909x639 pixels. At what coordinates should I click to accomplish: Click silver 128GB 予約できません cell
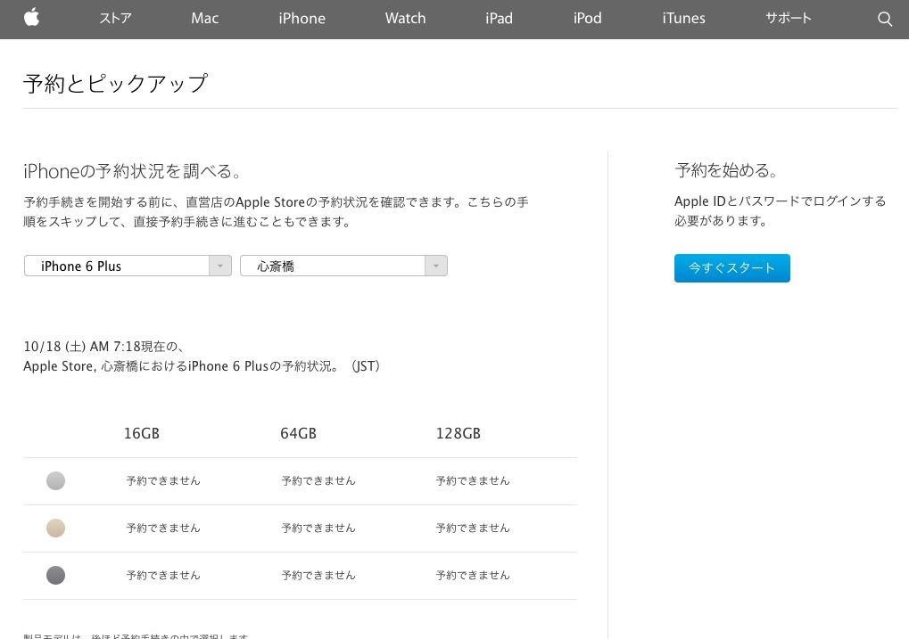click(473, 481)
